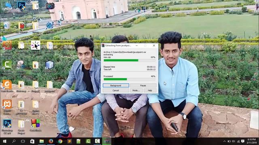The image size is (259, 145).
Task: Click the Processed progress bar at 46%
Action: point(129,79)
